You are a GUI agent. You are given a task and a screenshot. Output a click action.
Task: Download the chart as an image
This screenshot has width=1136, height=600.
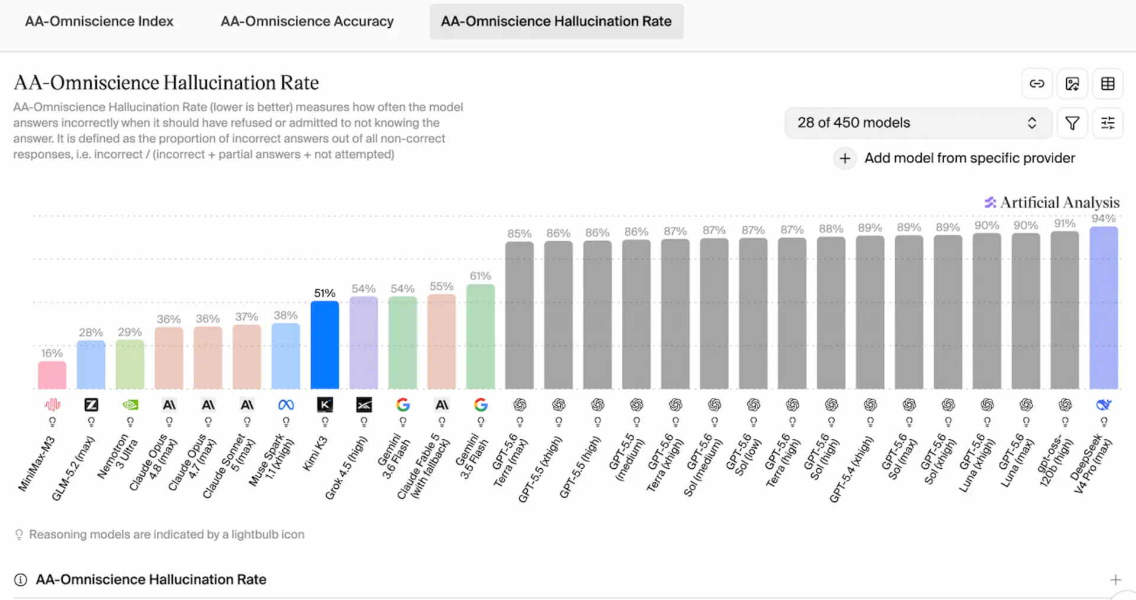click(x=1072, y=84)
